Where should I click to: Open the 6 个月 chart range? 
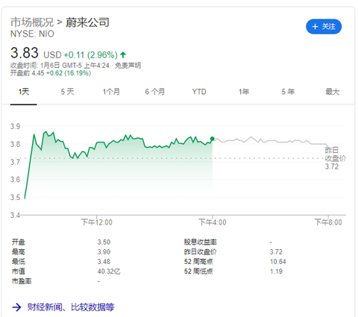click(x=155, y=92)
